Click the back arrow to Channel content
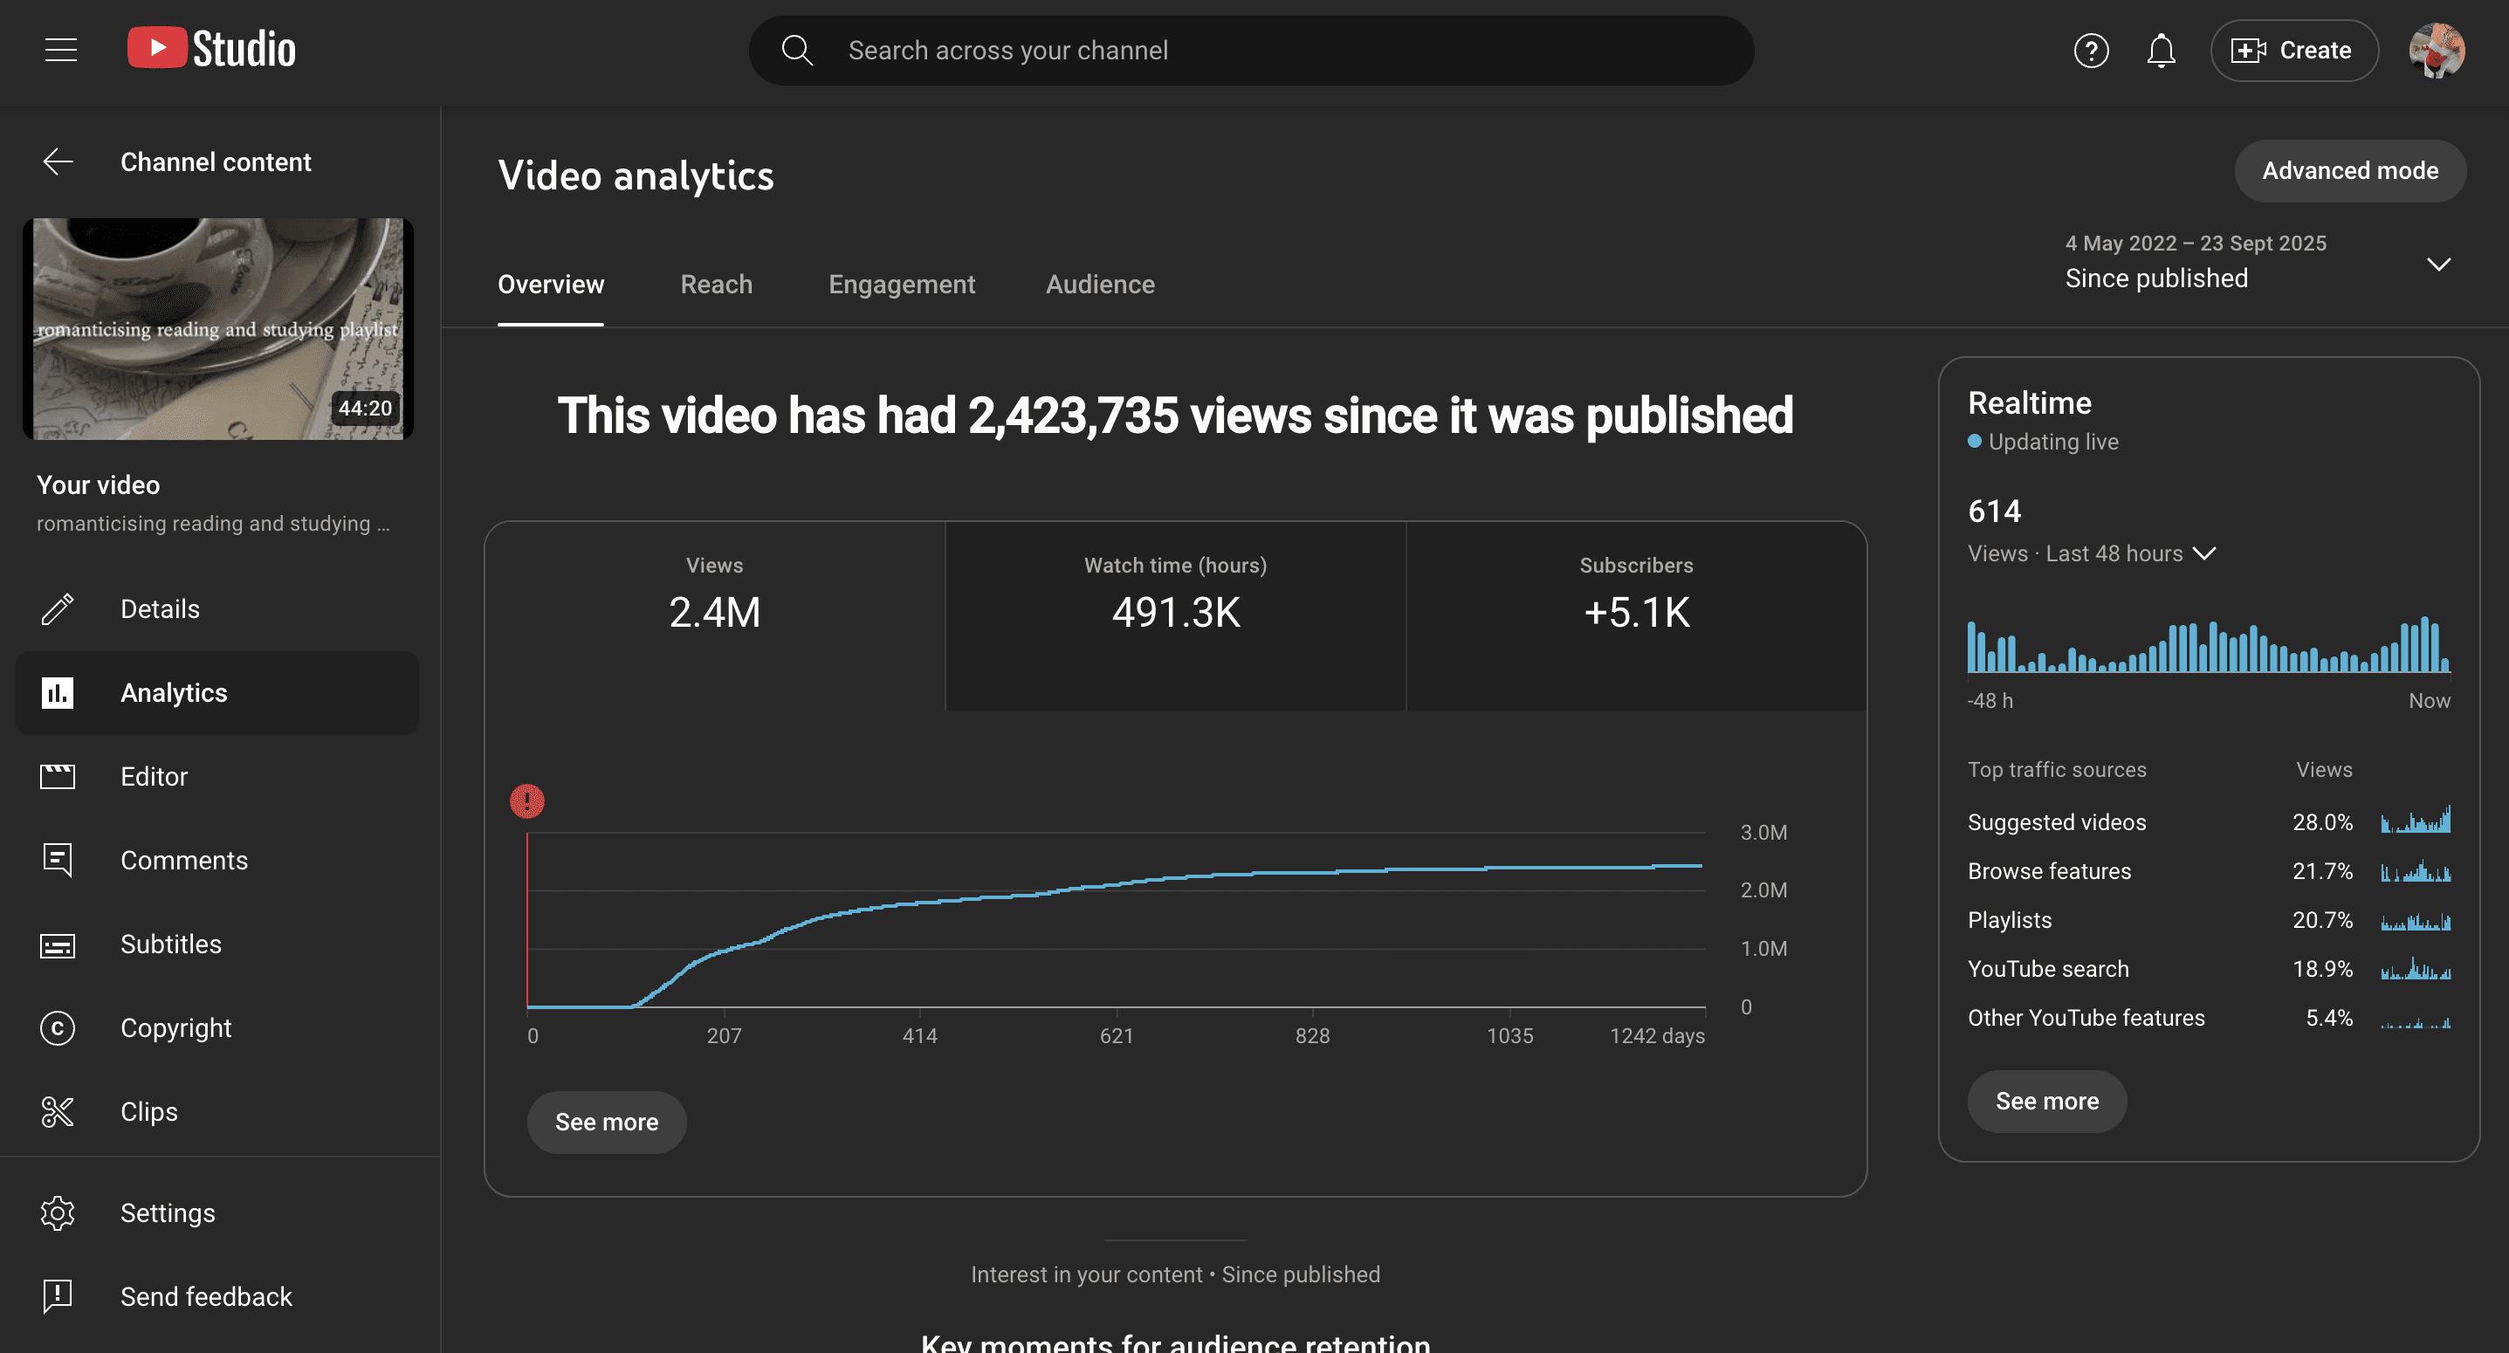This screenshot has width=2509, height=1353. [x=58, y=161]
